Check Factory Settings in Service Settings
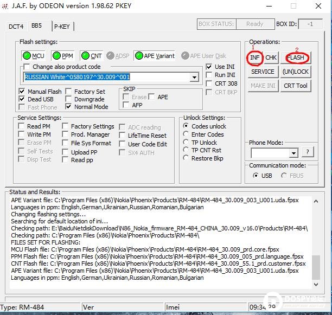This screenshot has width=332, height=315. (x=65, y=126)
